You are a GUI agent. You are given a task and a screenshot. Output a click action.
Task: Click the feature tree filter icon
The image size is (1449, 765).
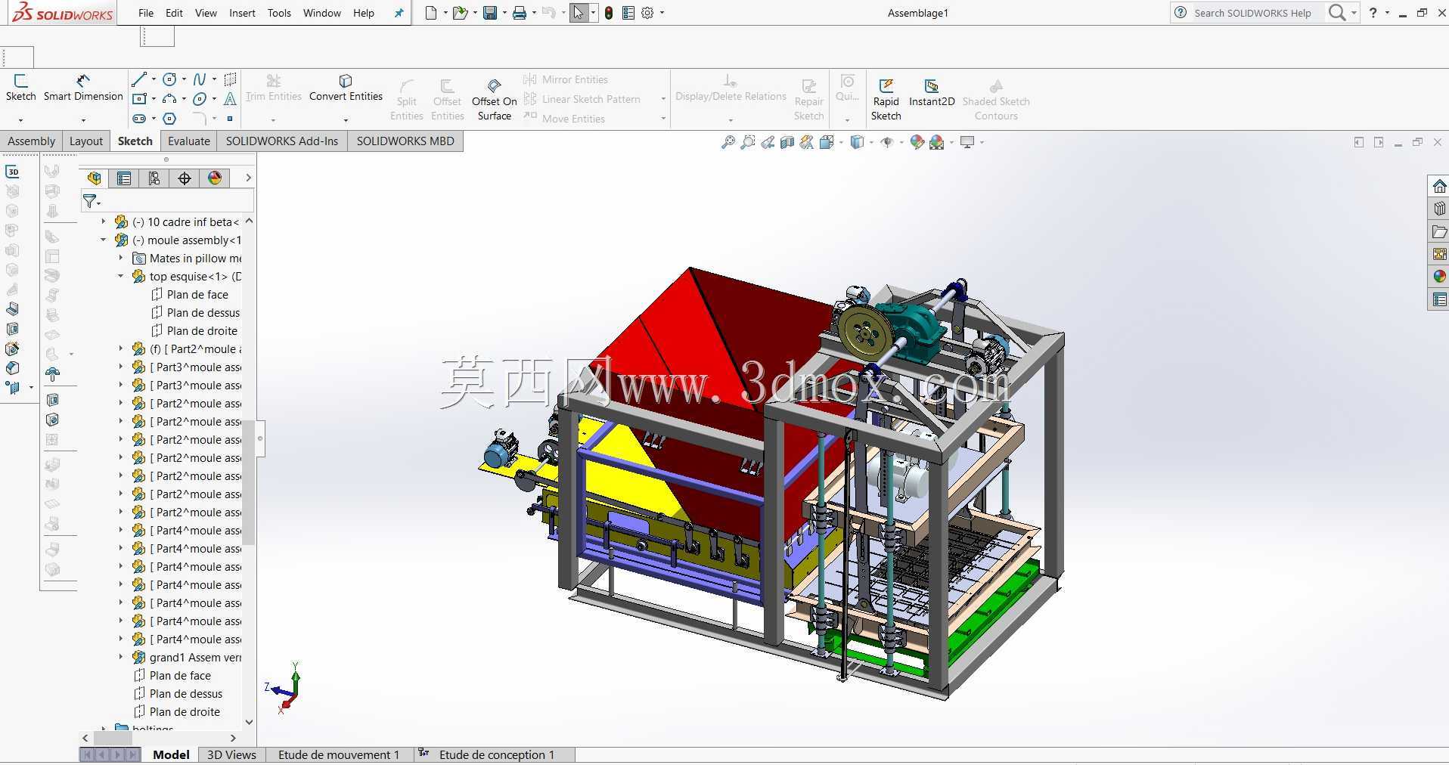click(91, 201)
